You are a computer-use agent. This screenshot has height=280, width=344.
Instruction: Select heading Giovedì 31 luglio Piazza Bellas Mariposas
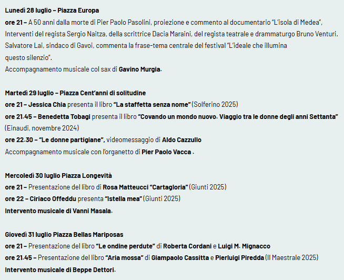[64, 235]
